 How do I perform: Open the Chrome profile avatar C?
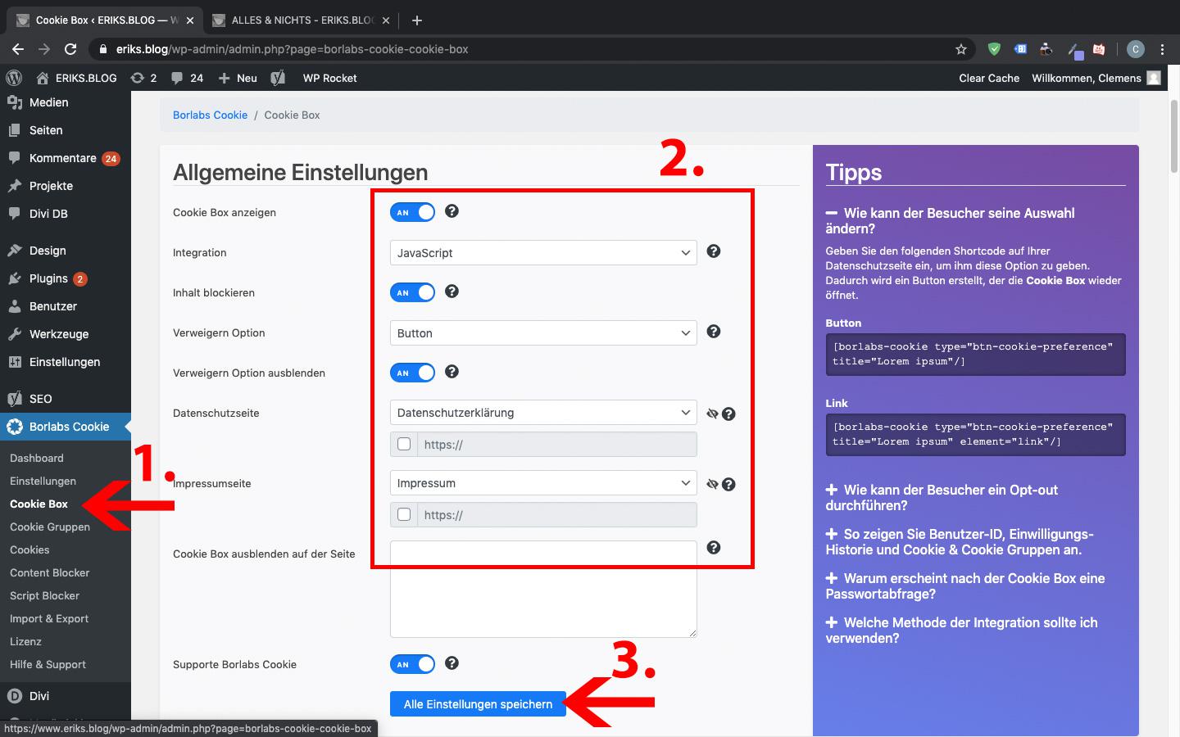click(x=1135, y=49)
